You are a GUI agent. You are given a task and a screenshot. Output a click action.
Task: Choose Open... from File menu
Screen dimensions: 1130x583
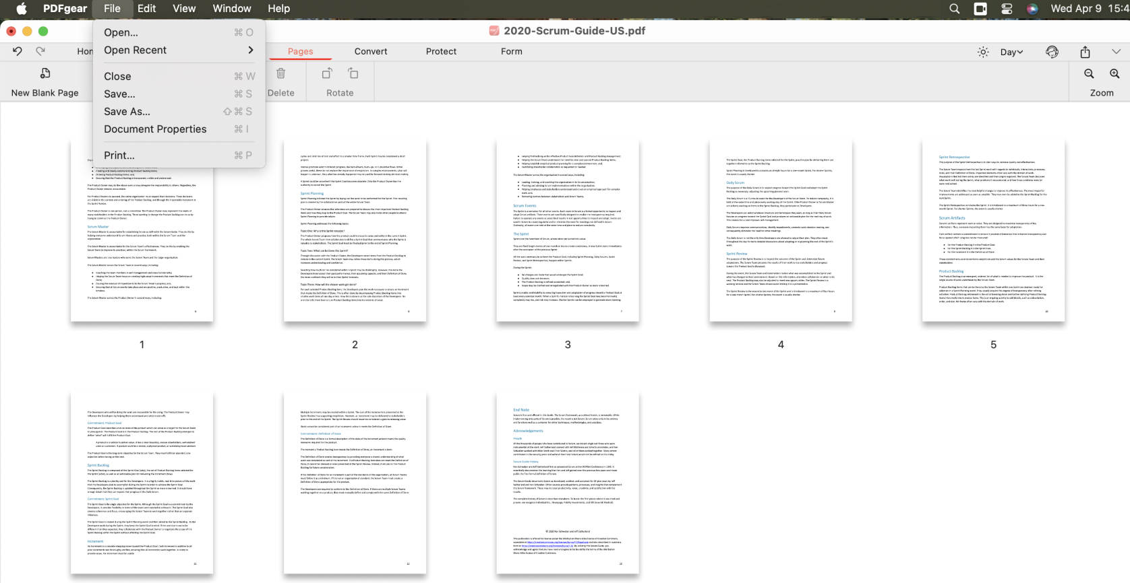(x=179, y=32)
